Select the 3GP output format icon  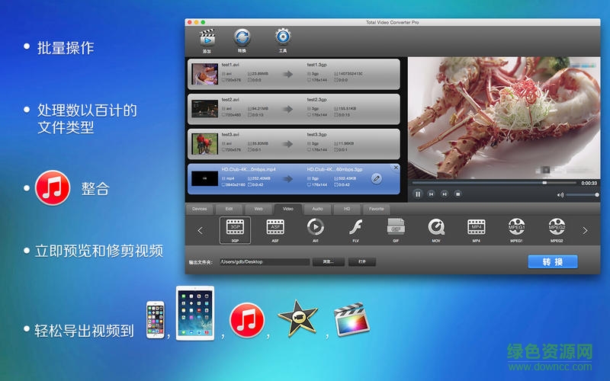pos(235,228)
